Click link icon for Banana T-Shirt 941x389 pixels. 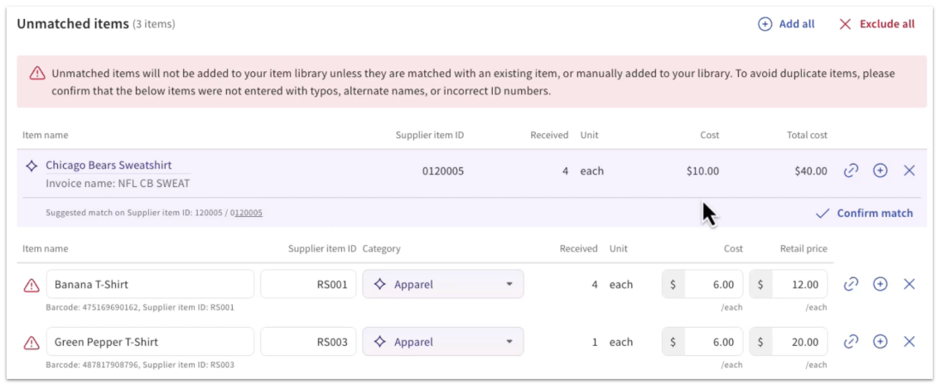851,285
